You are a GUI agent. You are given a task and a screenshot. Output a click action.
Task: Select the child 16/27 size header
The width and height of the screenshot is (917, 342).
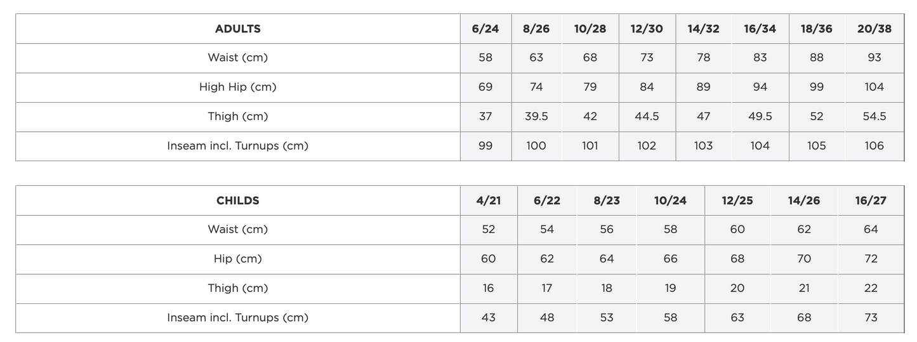point(871,201)
